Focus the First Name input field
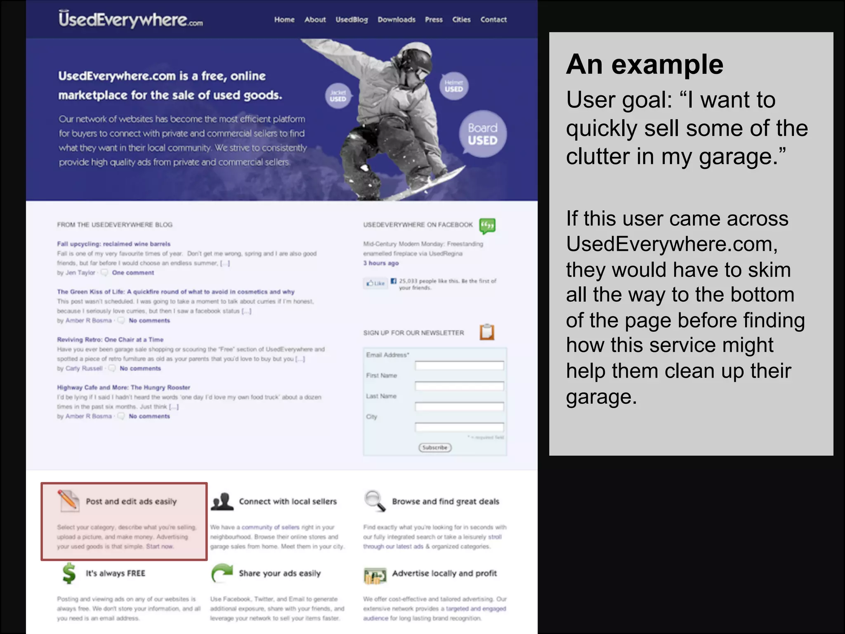 pyautogui.click(x=459, y=386)
